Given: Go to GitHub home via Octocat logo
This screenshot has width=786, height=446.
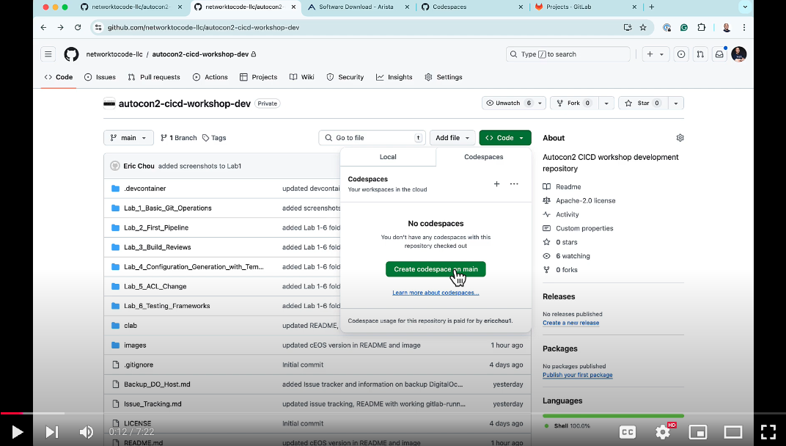Looking at the screenshot, I should (x=71, y=54).
